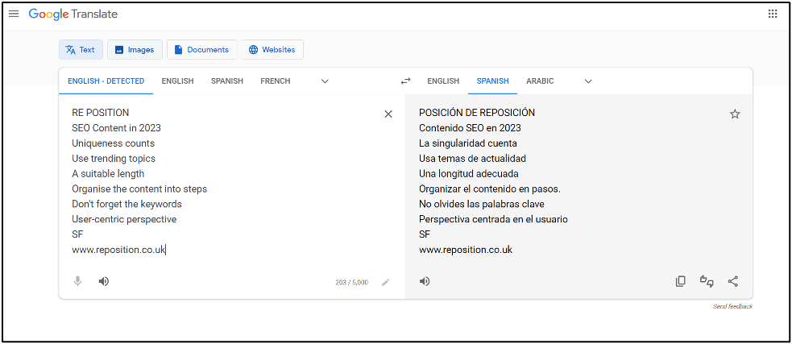Switch to Images translation mode
792x344 pixels.
tap(135, 49)
